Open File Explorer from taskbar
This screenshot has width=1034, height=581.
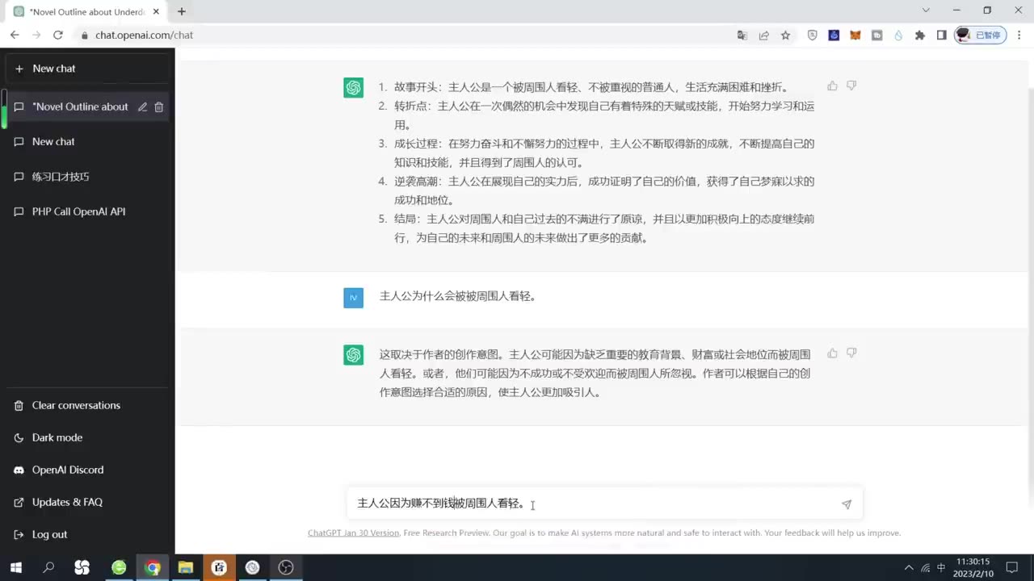tap(185, 567)
